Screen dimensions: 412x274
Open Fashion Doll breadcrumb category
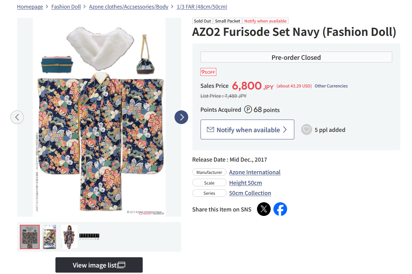(x=66, y=7)
